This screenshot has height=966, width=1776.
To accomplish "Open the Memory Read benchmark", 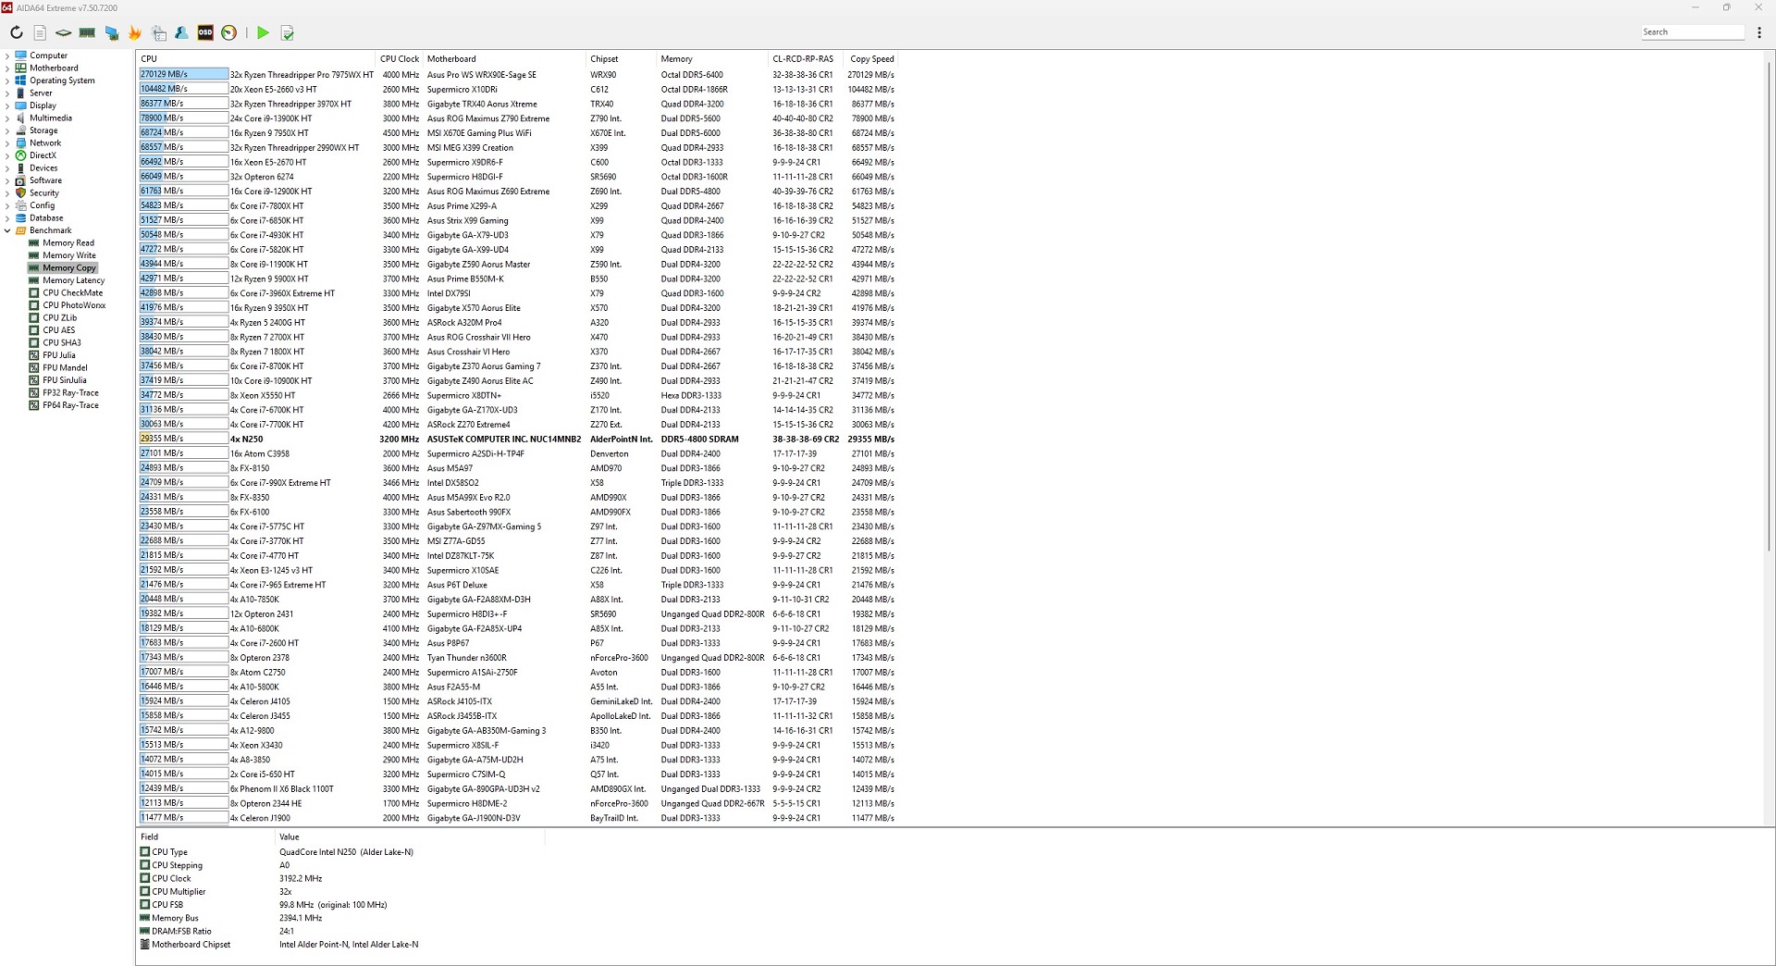I will click(x=68, y=242).
